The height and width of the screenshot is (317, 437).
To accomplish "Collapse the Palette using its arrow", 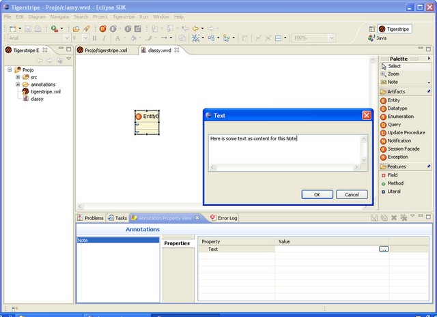I will pyautogui.click(x=429, y=59).
